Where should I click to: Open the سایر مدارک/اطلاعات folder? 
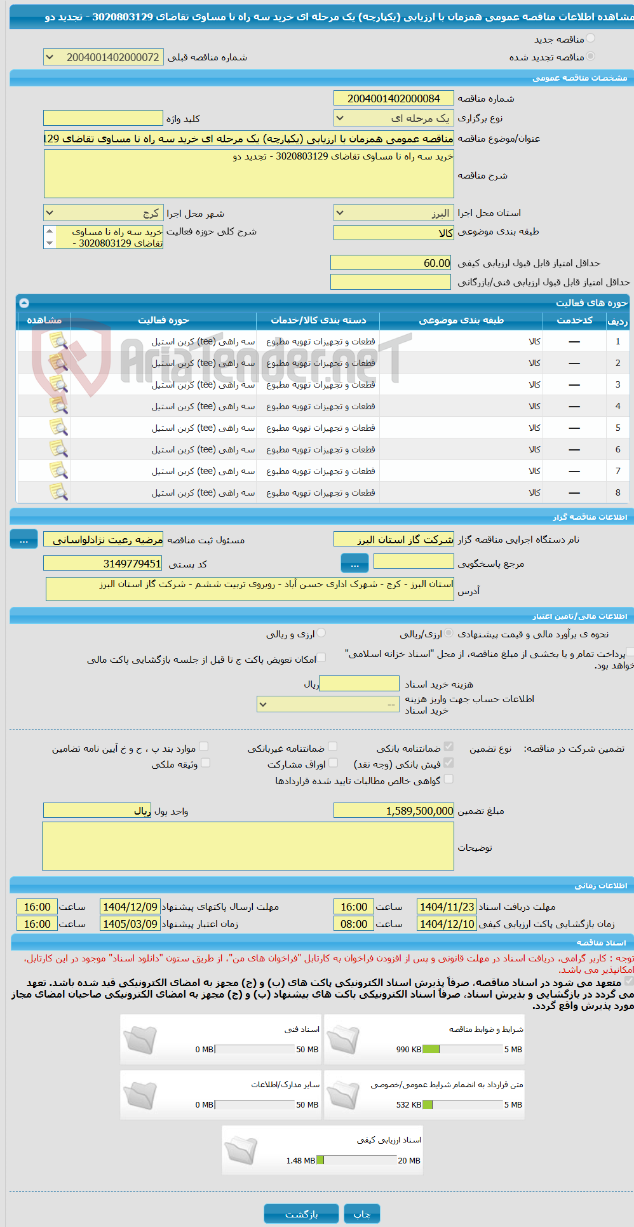[x=140, y=1095]
